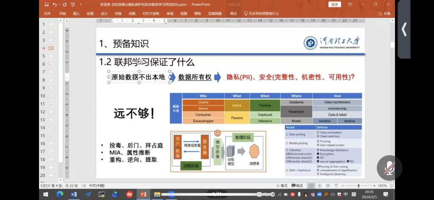
Task: Click the 登录 sign-in button
Action: click(334, 5)
